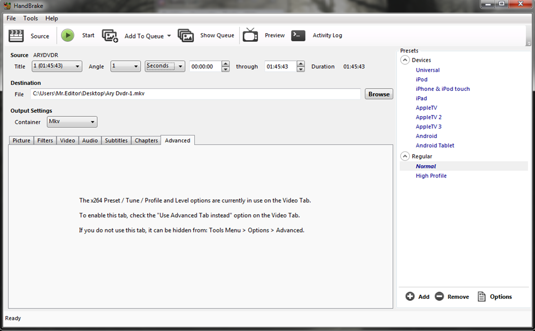The height and width of the screenshot is (331, 535).
Task: Open the Add To Queue dropdown arrow
Action: click(169, 36)
